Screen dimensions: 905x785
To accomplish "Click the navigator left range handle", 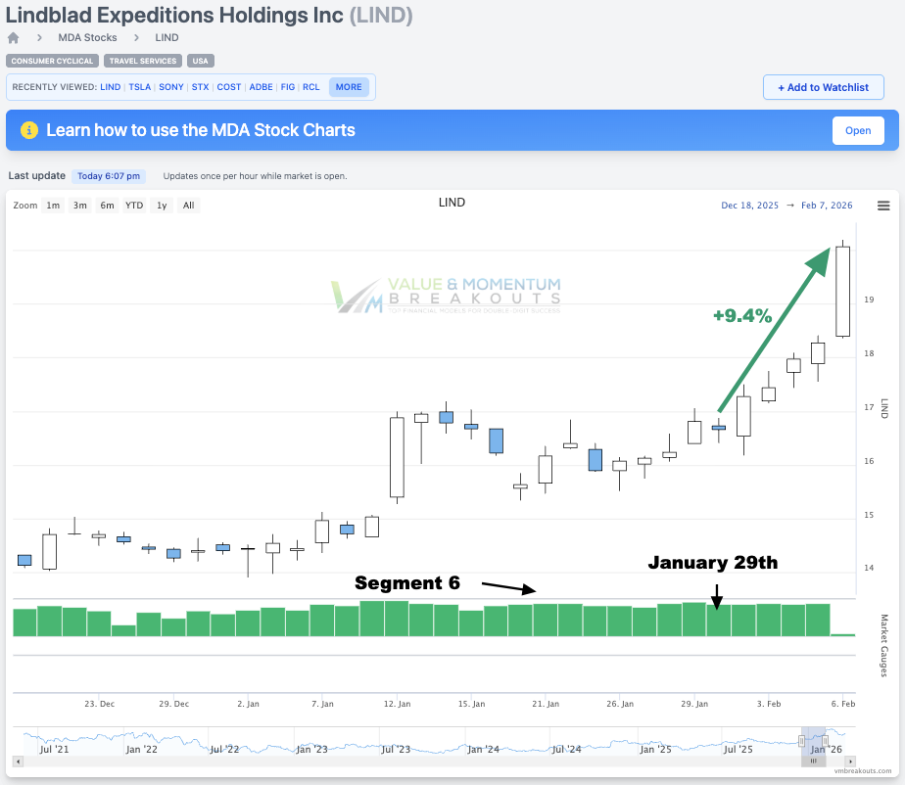I will click(x=801, y=740).
